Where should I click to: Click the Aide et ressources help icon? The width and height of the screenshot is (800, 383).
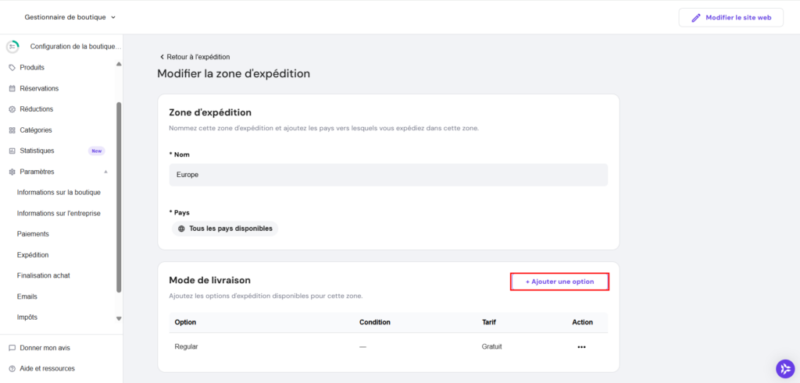point(12,368)
